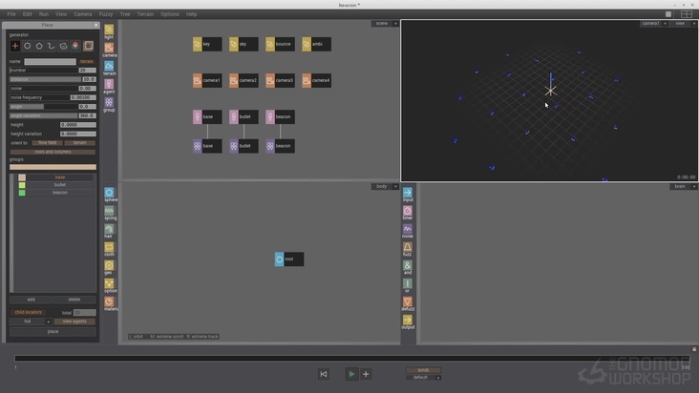The width and height of the screenshot is (699, 393).
Task: Click the timeline scrub bar
Action: (349, 359)
